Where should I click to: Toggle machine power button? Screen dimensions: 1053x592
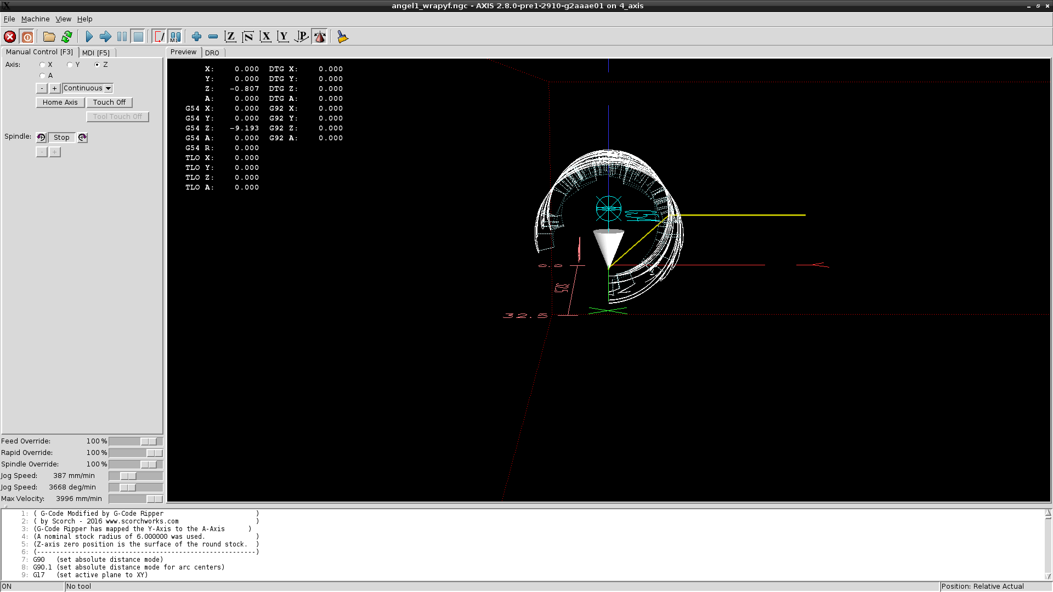(27, 37)
